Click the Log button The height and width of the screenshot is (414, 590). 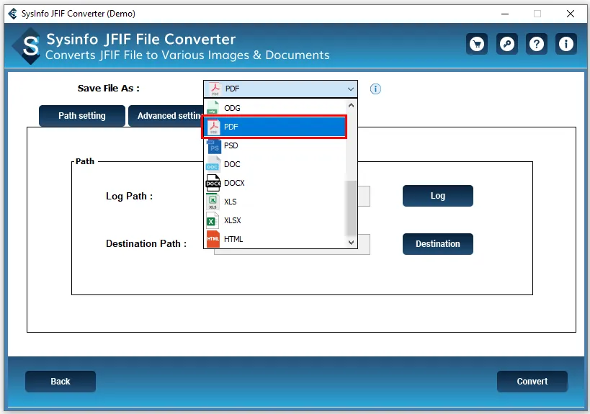[437, 196]
